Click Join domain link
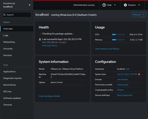 [122, 79]
